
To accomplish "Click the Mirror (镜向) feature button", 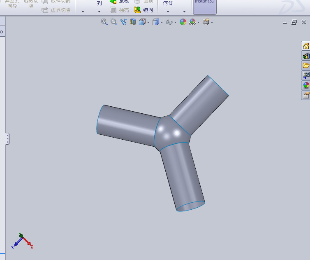I will (143, 10).
